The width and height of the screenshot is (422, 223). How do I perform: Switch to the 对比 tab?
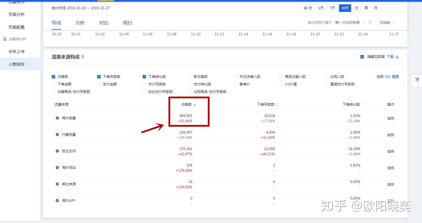(x=104, y=23)
